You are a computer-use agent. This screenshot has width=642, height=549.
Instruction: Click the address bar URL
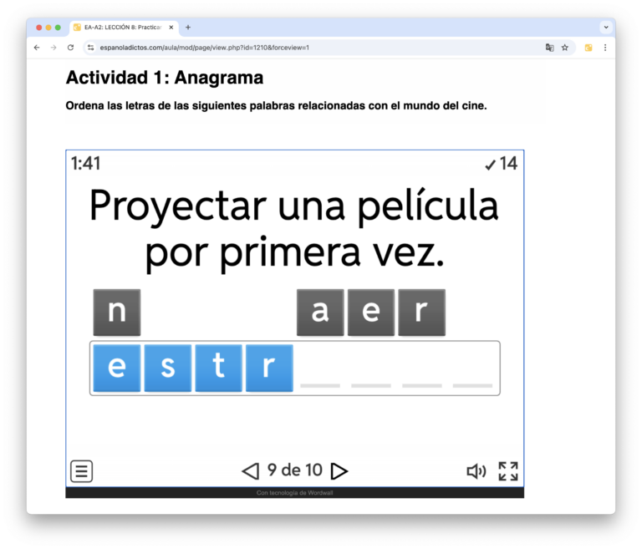point(204,48)
